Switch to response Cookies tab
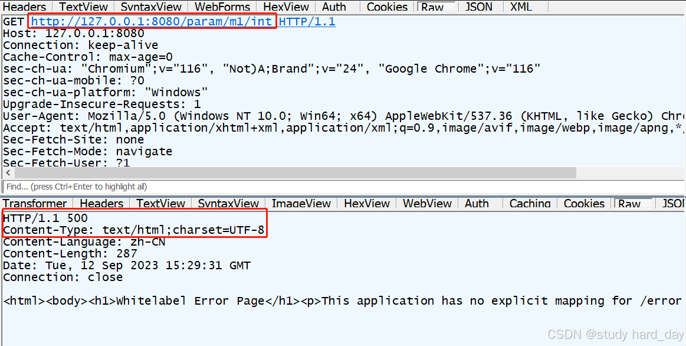Viewport: 686px width, 346px height. coord(584,203)
